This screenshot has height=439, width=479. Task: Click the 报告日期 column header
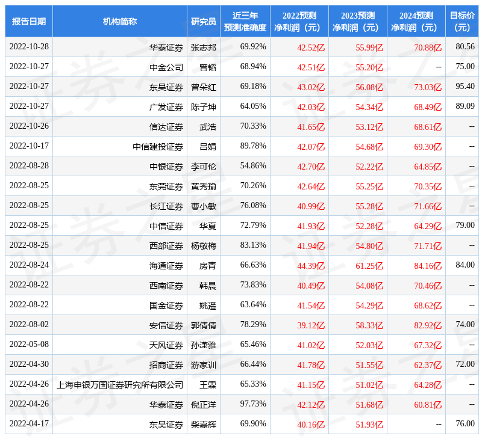[29, 22]
